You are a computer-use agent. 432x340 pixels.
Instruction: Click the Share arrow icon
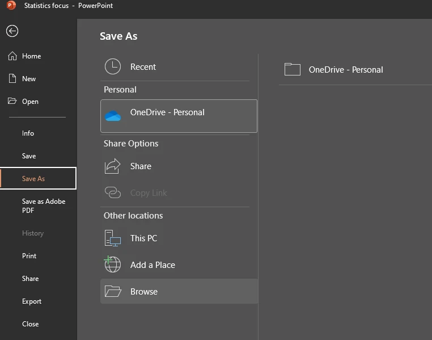[112, 166]
